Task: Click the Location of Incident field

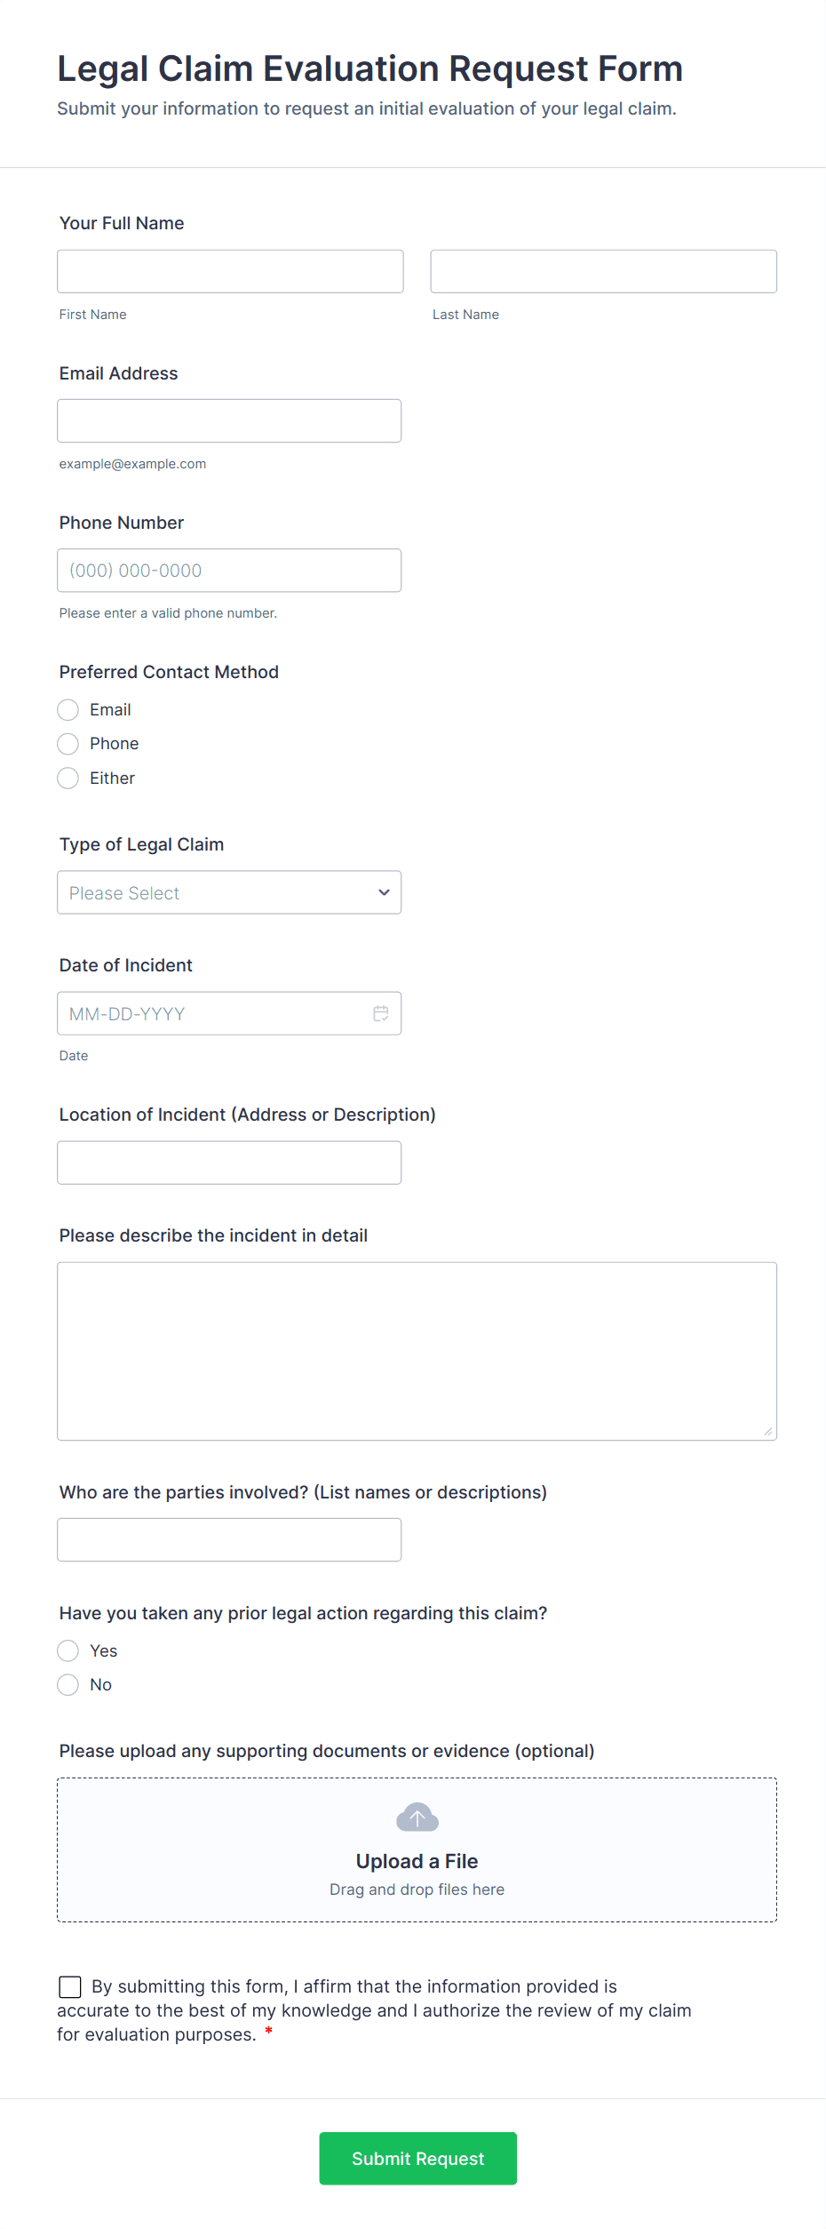Action: [229, 1162]
